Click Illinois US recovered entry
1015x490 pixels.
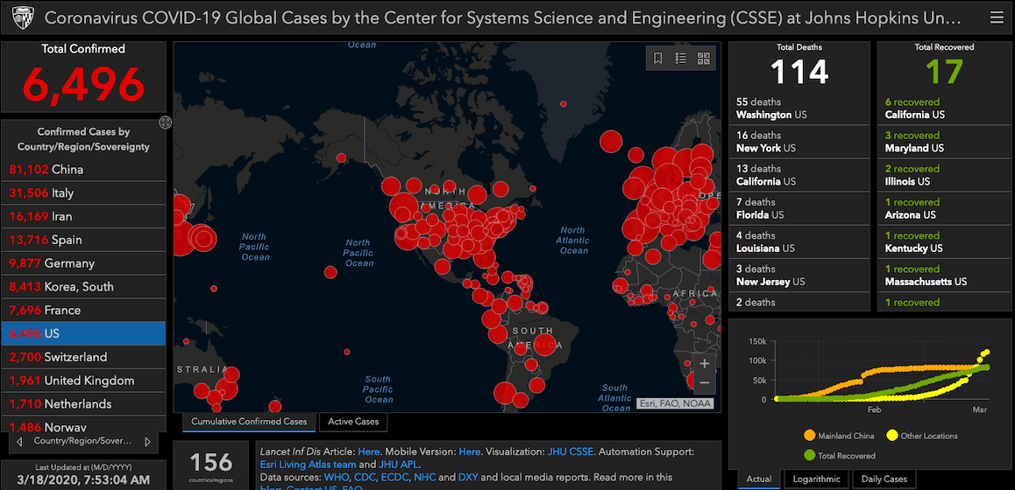[x=945, y=174]
